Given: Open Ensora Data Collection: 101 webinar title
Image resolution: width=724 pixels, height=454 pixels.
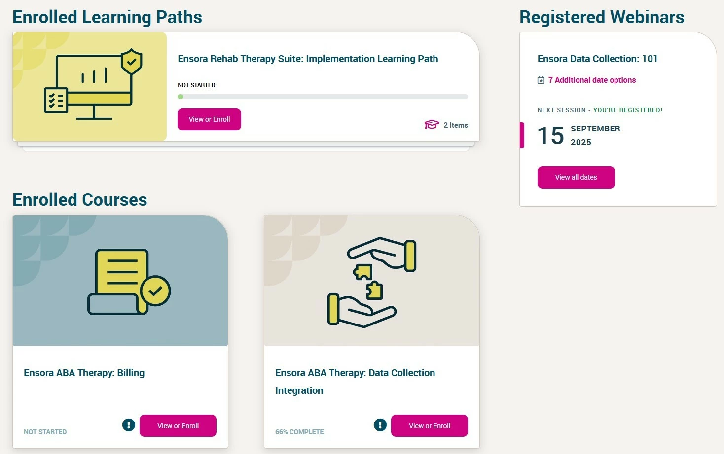Looking at the screenshot, I should coord(598,59).
